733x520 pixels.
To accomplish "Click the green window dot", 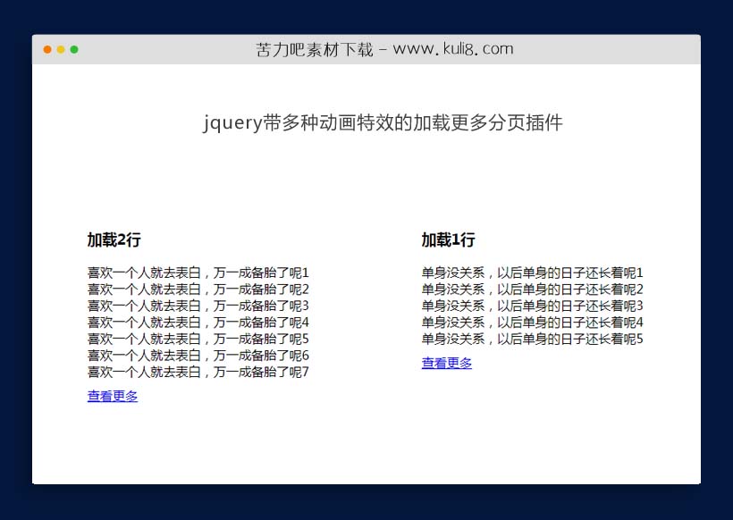I will [x=75, y=50].
